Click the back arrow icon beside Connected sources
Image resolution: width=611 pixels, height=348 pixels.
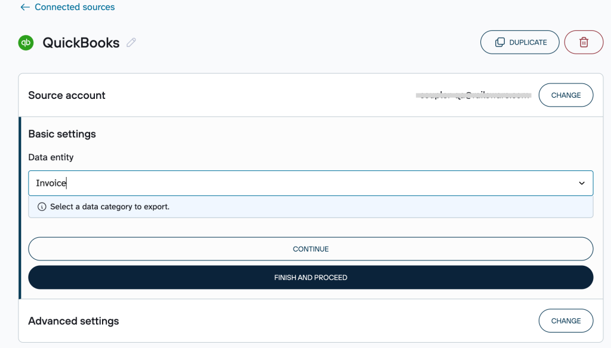(25, 7)
